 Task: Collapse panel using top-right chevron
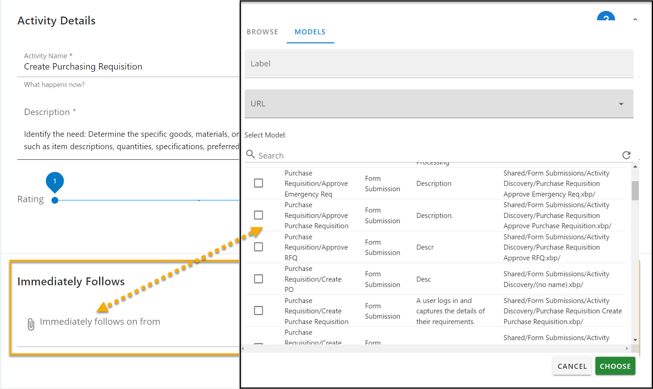[635, 20]
